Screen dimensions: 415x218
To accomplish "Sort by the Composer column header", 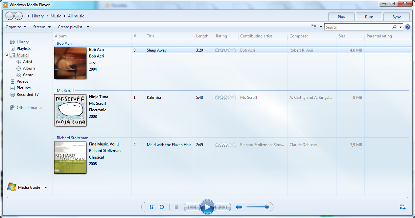I will (312, 36).
